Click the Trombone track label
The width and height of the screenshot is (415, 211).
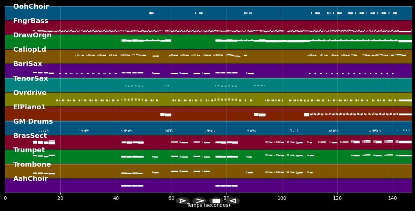(x=32, y=165)
